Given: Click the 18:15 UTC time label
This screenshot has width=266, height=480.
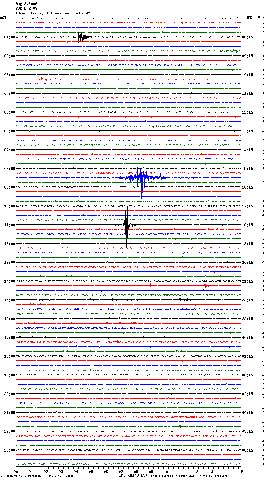Looking at the screenshot, I should coord(248,225).
